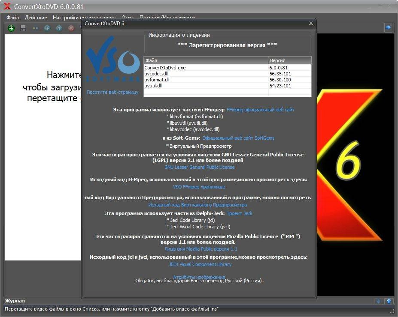The width and height of the screenshot is (398, 317).
Task: Click the blue down arrow toolbar icon
Action: [47, 28]
